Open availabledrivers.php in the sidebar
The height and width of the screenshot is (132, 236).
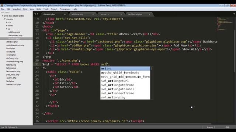click(15, 45)
